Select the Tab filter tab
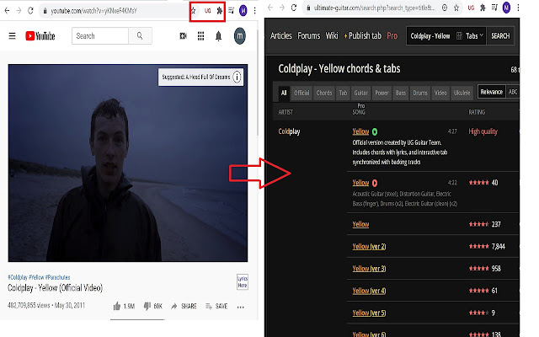This screenshot has height=337, width=539. (x=343, y=93)
